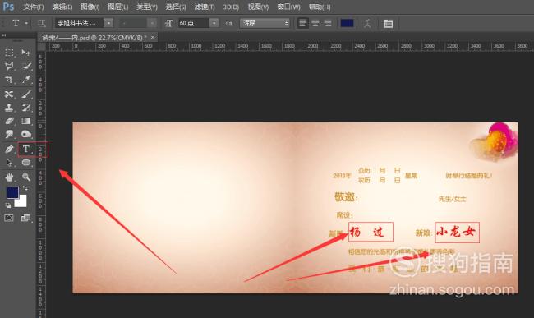Close the 请柬4 psd document tab
The height and width of the screenshot is (318, 534).
[153, 37]
